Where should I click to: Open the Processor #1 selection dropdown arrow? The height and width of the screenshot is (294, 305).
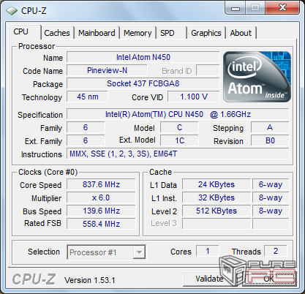point(139,252)
